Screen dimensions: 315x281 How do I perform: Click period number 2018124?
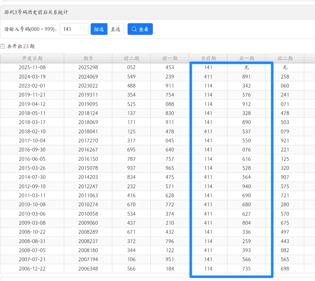88,113
